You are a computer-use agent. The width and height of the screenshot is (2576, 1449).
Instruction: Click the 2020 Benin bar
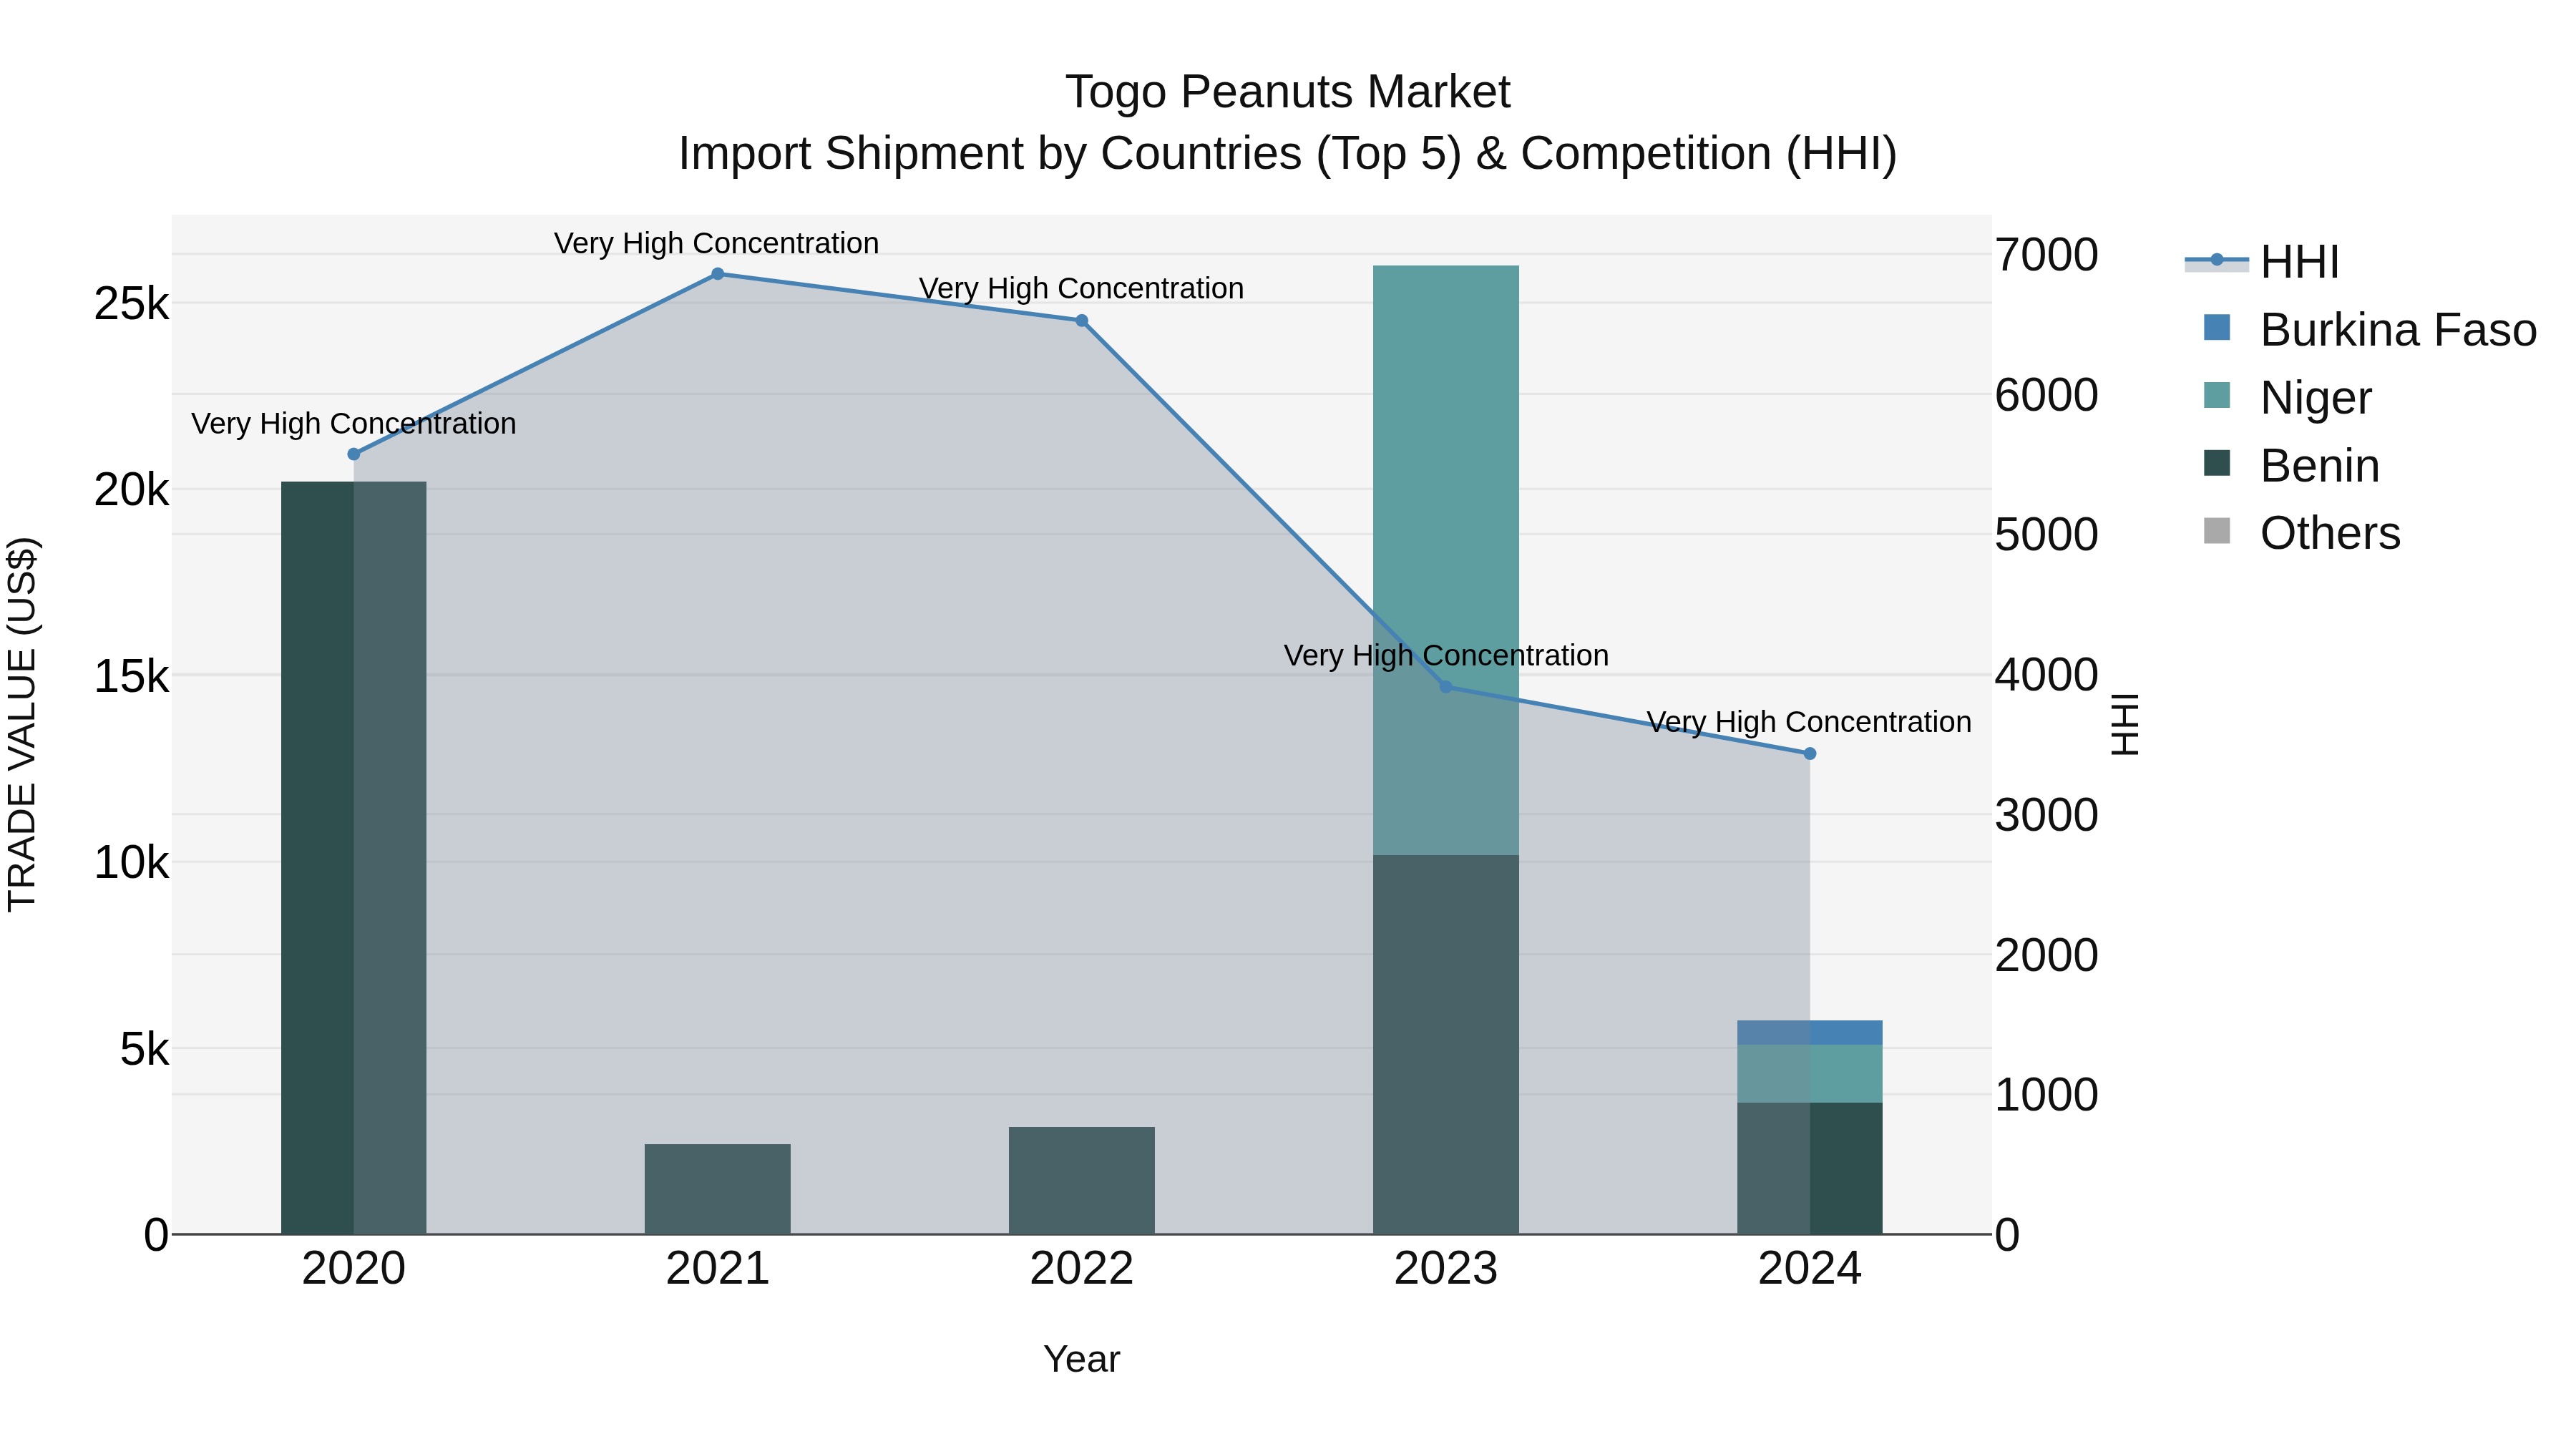(353, 858)
